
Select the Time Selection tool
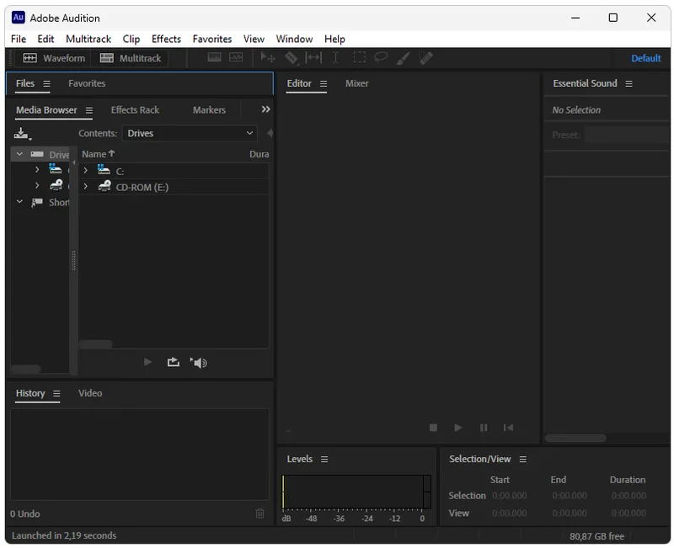[x=335, y=57]
